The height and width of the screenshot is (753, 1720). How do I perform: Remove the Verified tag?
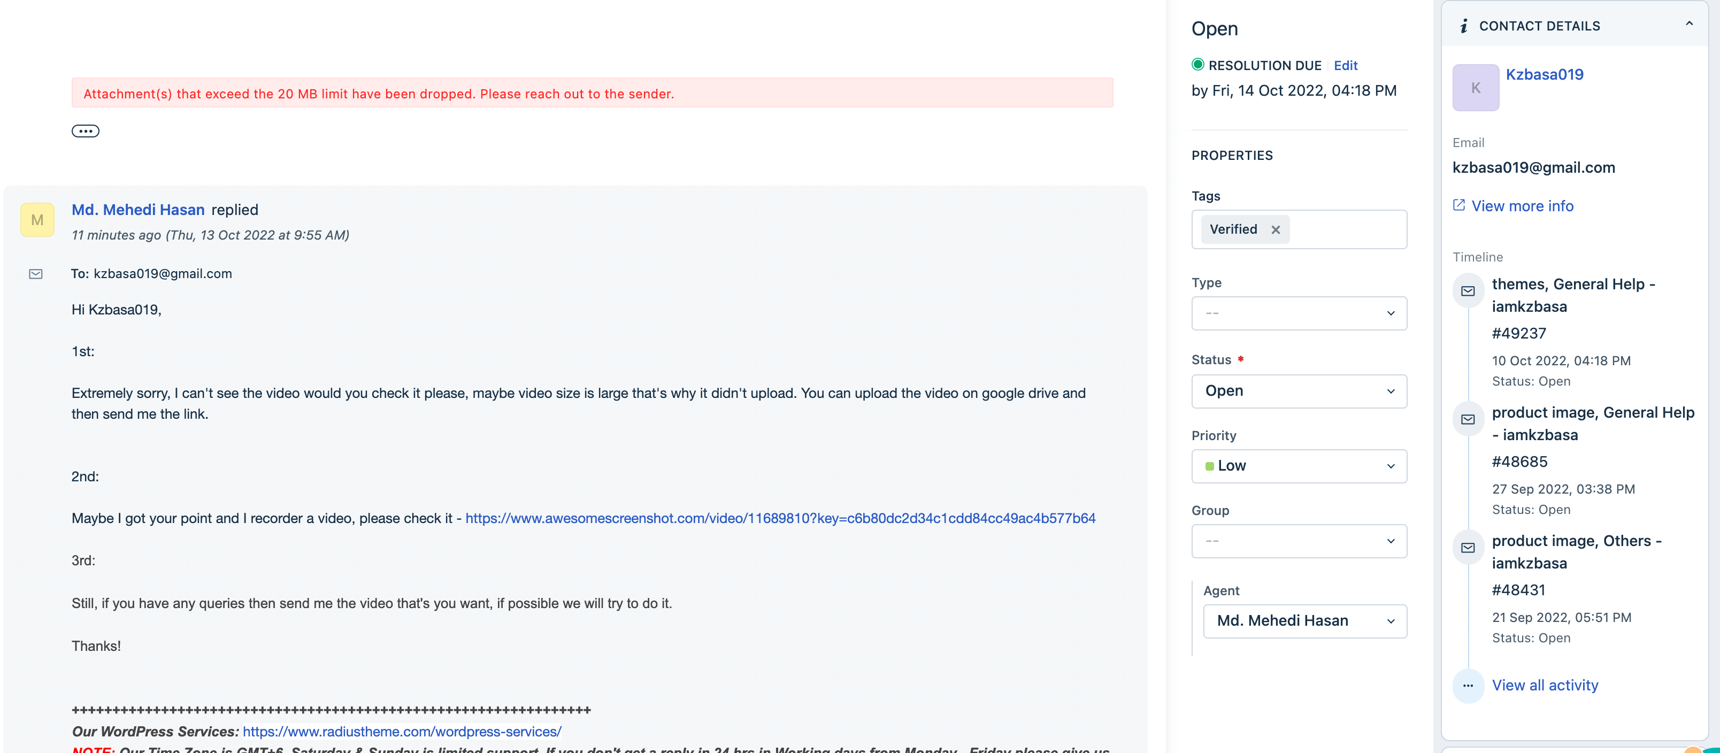[1276, 229]
